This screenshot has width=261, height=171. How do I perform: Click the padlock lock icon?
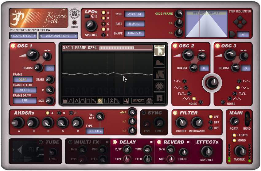coord(65,101)
